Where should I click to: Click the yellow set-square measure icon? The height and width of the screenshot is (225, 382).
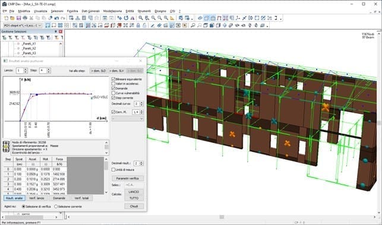172,18
